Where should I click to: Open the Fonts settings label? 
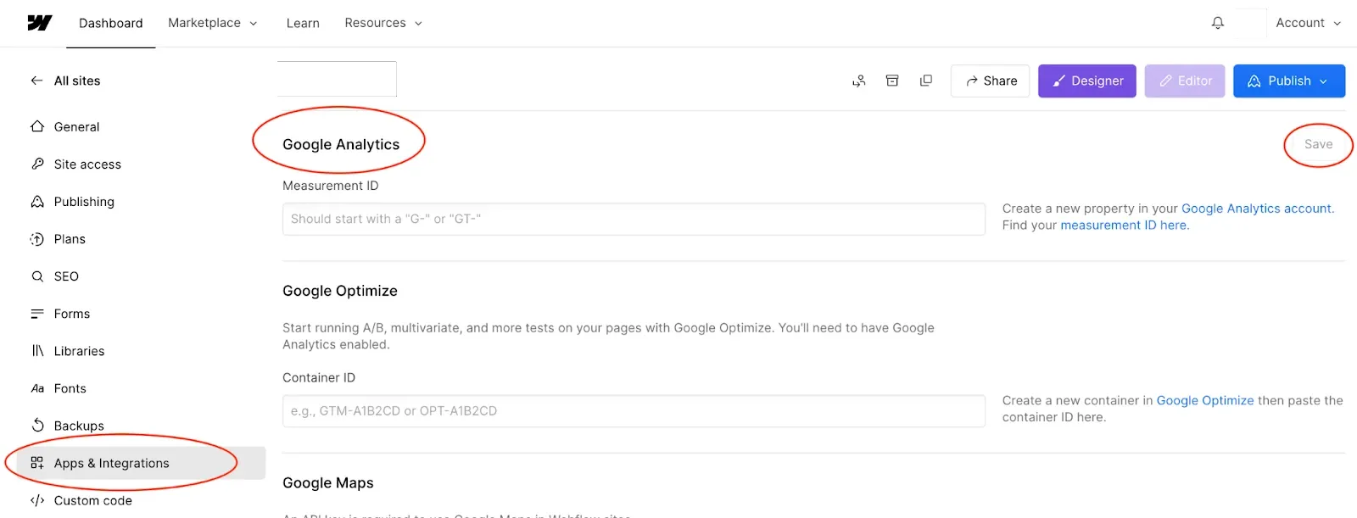coord(70,388)
